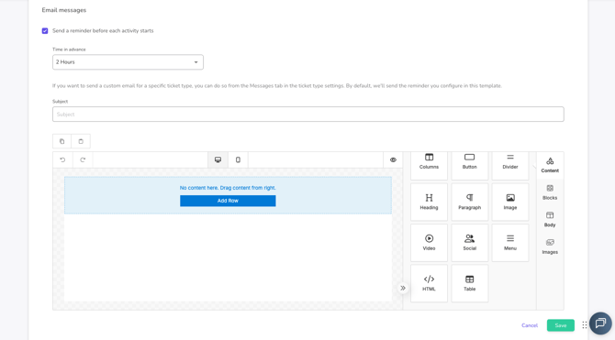Select the Video content tool
The height and width of the screenshot is (340, 615).
tap(429, 243)
